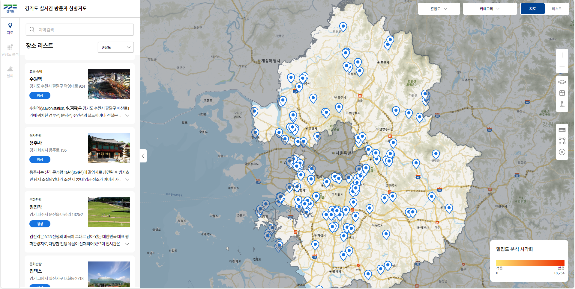Image resolution: width=575 pixels, height=289 pixels.
Task: Open the 혼잡도 sort dropdown in 장소 리스트
Action: pos(115,47)
